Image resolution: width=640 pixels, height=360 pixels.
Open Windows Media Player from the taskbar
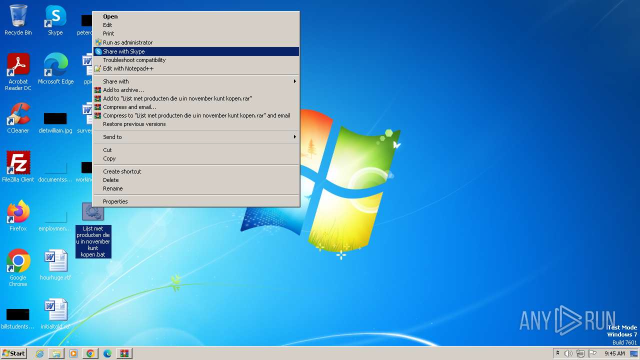73,353
